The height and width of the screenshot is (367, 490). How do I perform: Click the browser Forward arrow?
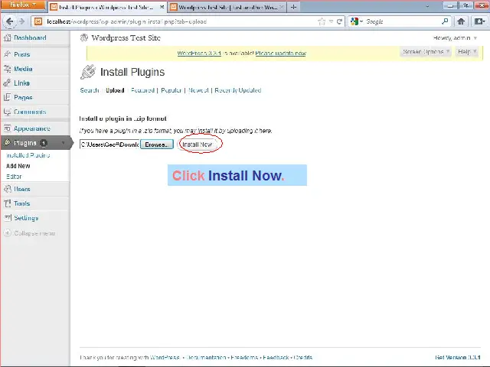[21, 21]
